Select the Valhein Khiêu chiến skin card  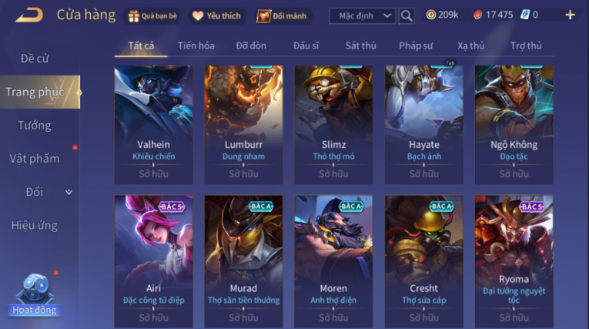point(154,125)
